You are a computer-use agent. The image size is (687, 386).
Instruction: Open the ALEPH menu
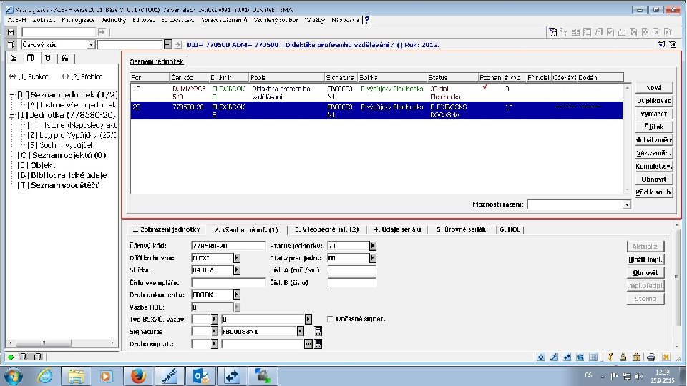tap(16, 20)
